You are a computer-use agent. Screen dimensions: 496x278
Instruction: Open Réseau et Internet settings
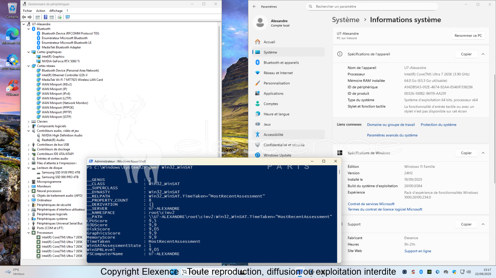278,73
